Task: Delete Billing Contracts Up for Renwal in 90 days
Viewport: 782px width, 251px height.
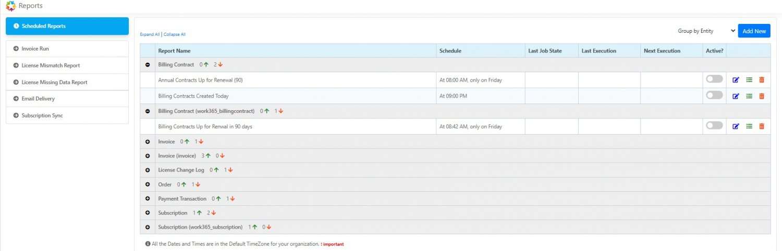Action: coord(762,126)
